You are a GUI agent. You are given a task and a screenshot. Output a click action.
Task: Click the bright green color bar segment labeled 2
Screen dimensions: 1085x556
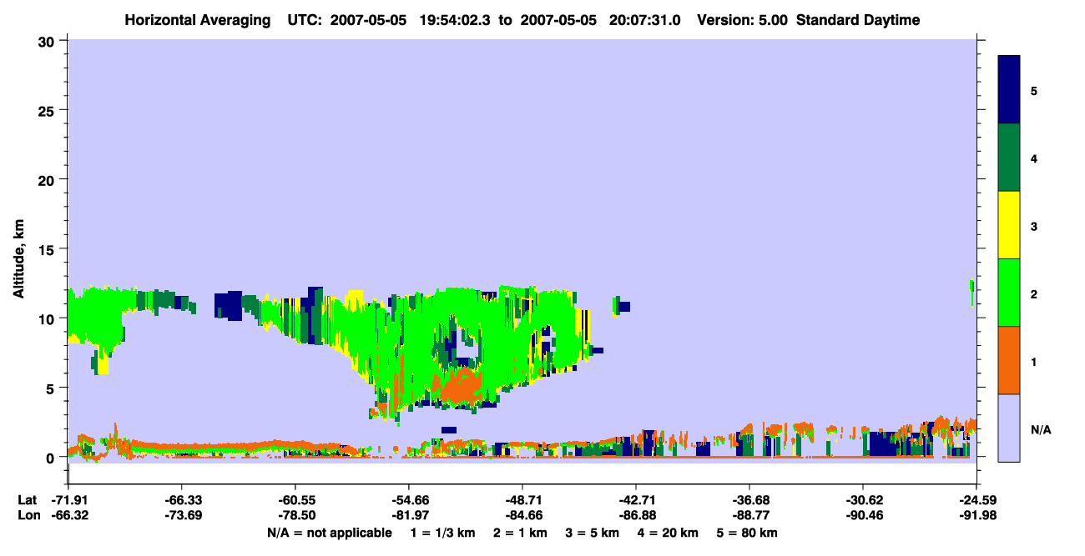[x=1009, y=293]
